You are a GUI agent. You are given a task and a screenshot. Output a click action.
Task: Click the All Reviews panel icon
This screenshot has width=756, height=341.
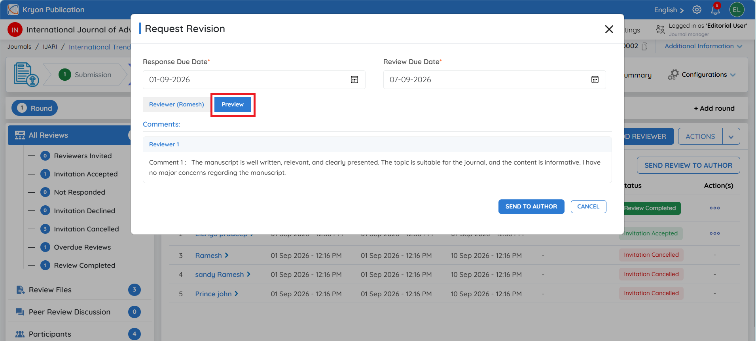[20, 135]
